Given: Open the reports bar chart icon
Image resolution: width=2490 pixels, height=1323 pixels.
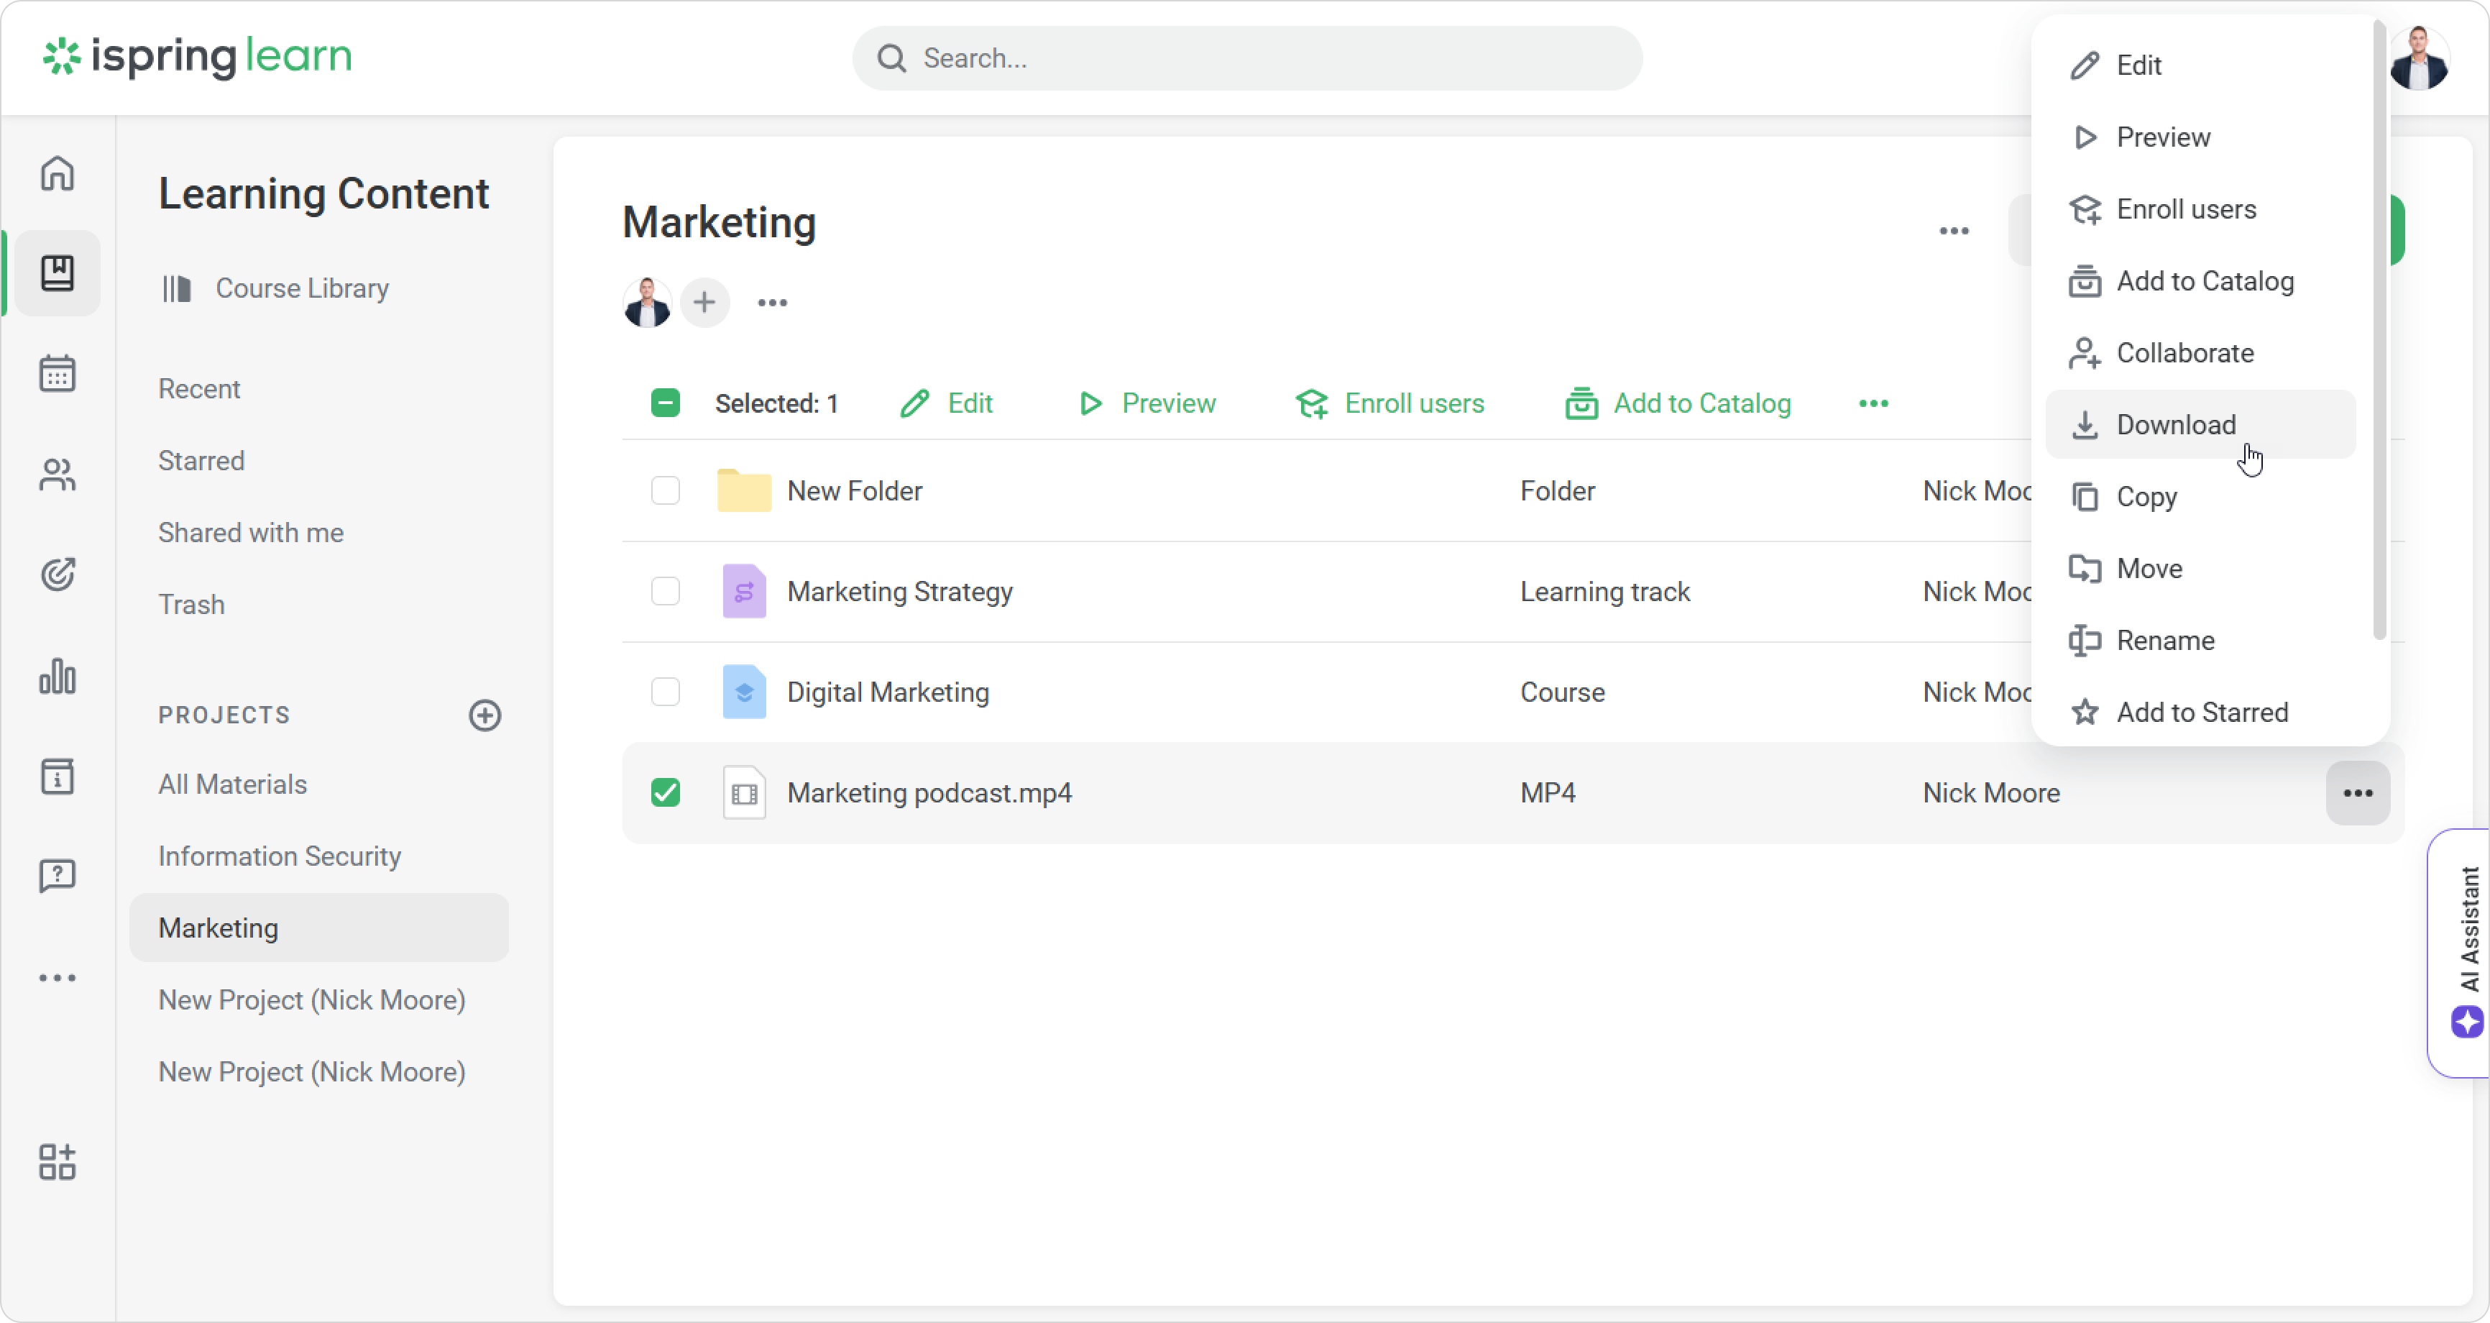Looking at the screenshot, I should tap(57, 676).
